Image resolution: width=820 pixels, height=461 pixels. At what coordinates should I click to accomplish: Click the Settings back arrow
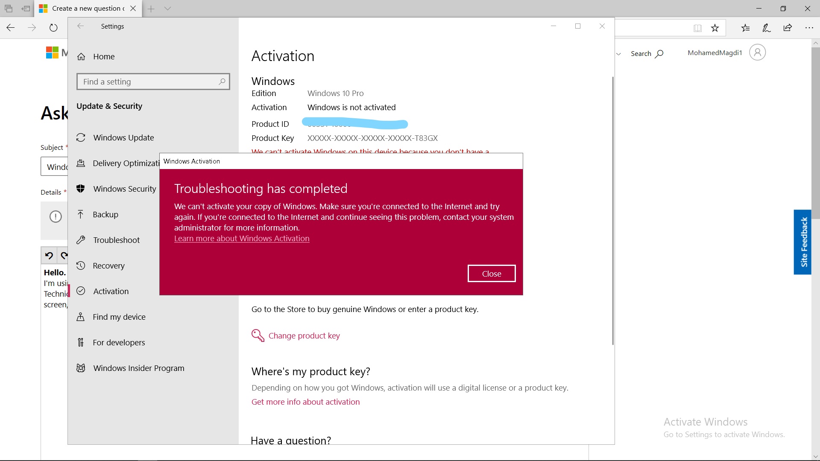[80, 26]
